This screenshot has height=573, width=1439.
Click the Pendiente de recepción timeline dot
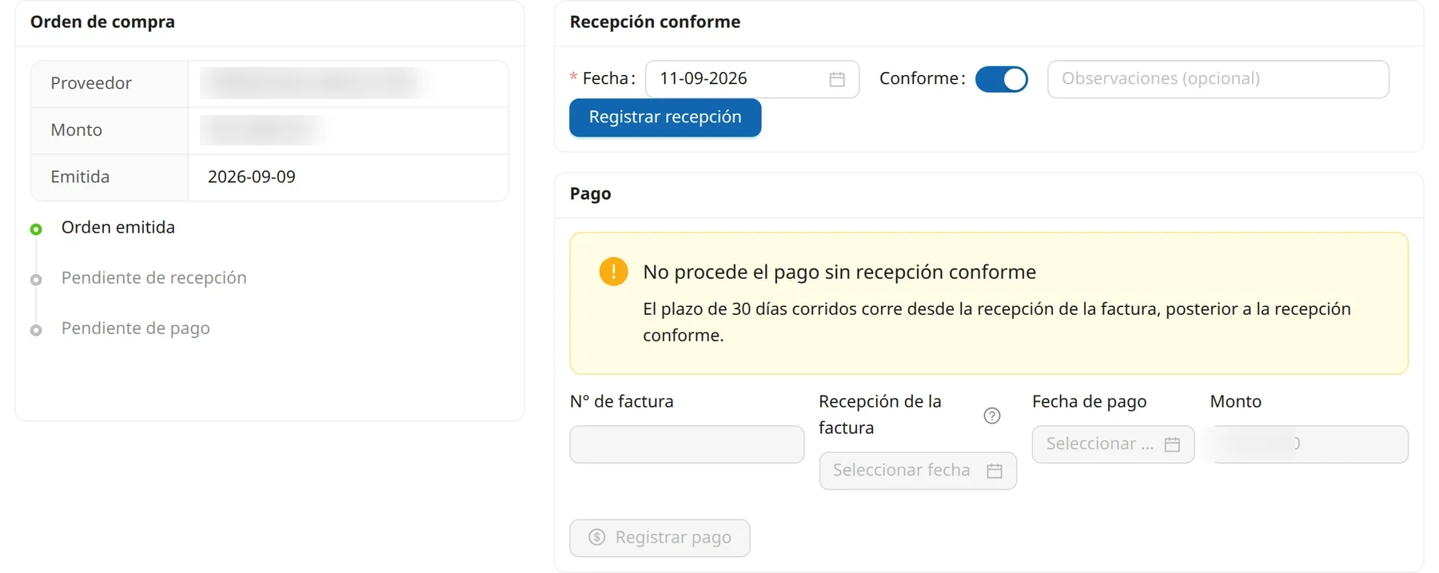(x=36, y=280)
